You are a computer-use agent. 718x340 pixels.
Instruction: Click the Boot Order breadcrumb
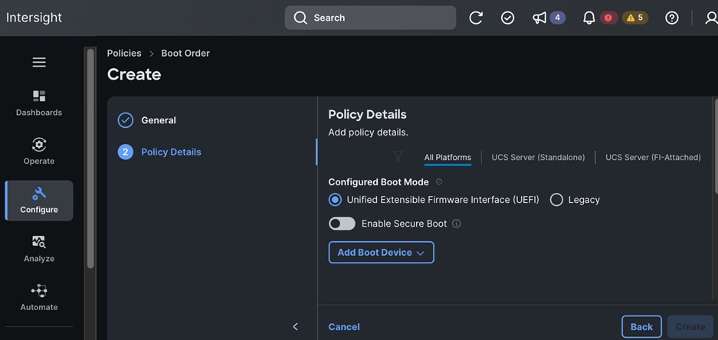pyautogui.click(x=185, y=53)
